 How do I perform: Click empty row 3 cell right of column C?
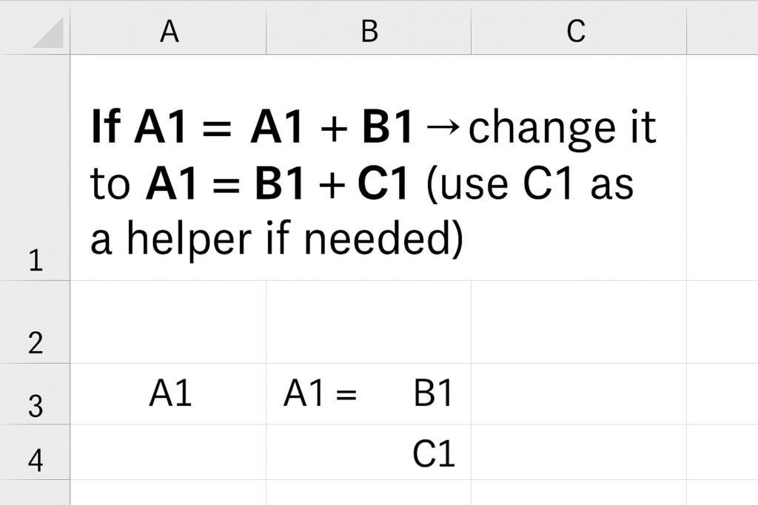[722, 394]
